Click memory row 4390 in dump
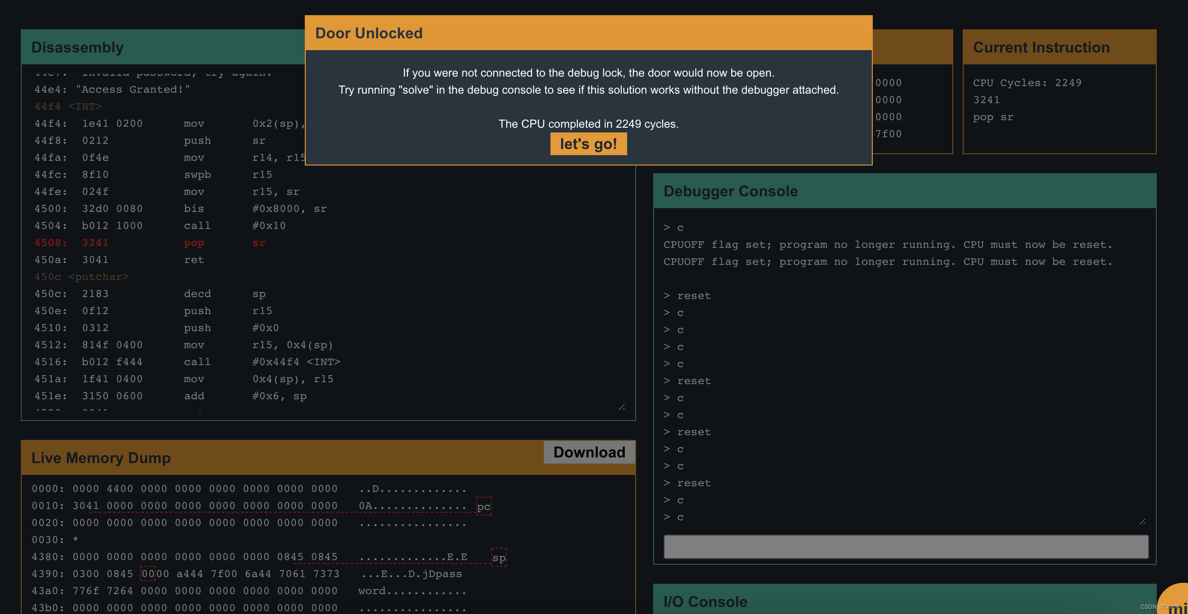 click(x=247, y=574)
